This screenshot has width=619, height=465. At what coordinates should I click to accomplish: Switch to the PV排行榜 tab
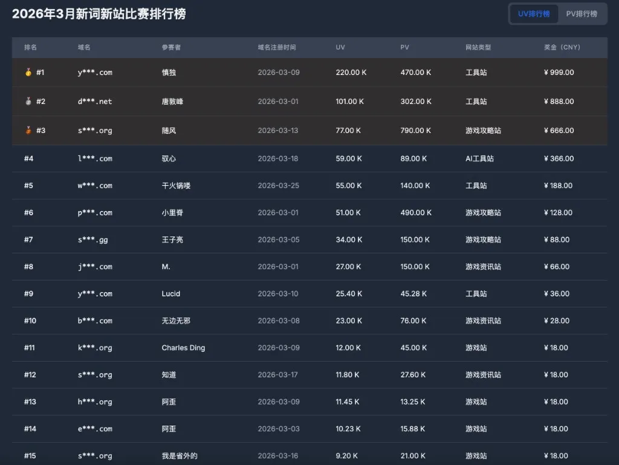pyautogui.click(x=582, y=13)
